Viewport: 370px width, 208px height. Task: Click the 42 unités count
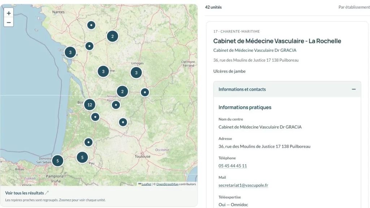(x=213, y=7)
